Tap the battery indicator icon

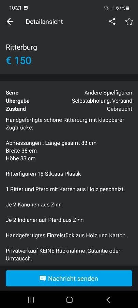click(127, 8)
